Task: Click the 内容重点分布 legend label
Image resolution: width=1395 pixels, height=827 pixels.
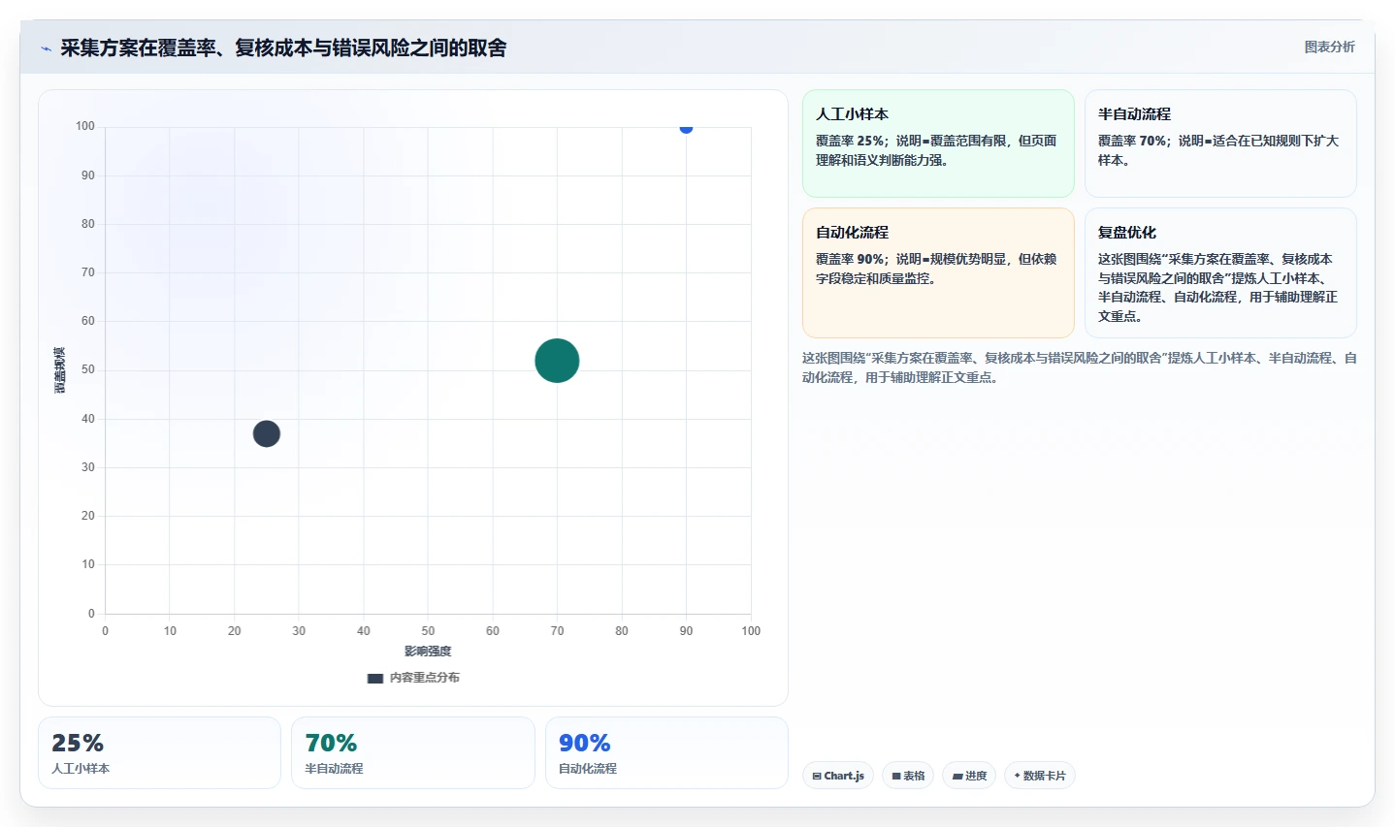Action: 425,678
